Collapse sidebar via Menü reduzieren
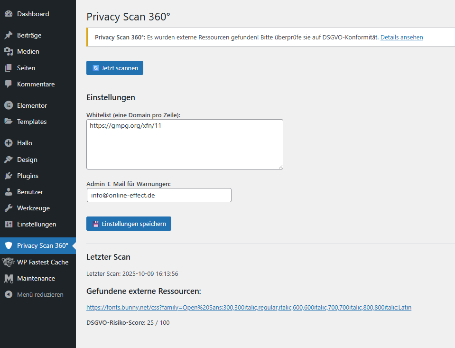 click(40, 294)
